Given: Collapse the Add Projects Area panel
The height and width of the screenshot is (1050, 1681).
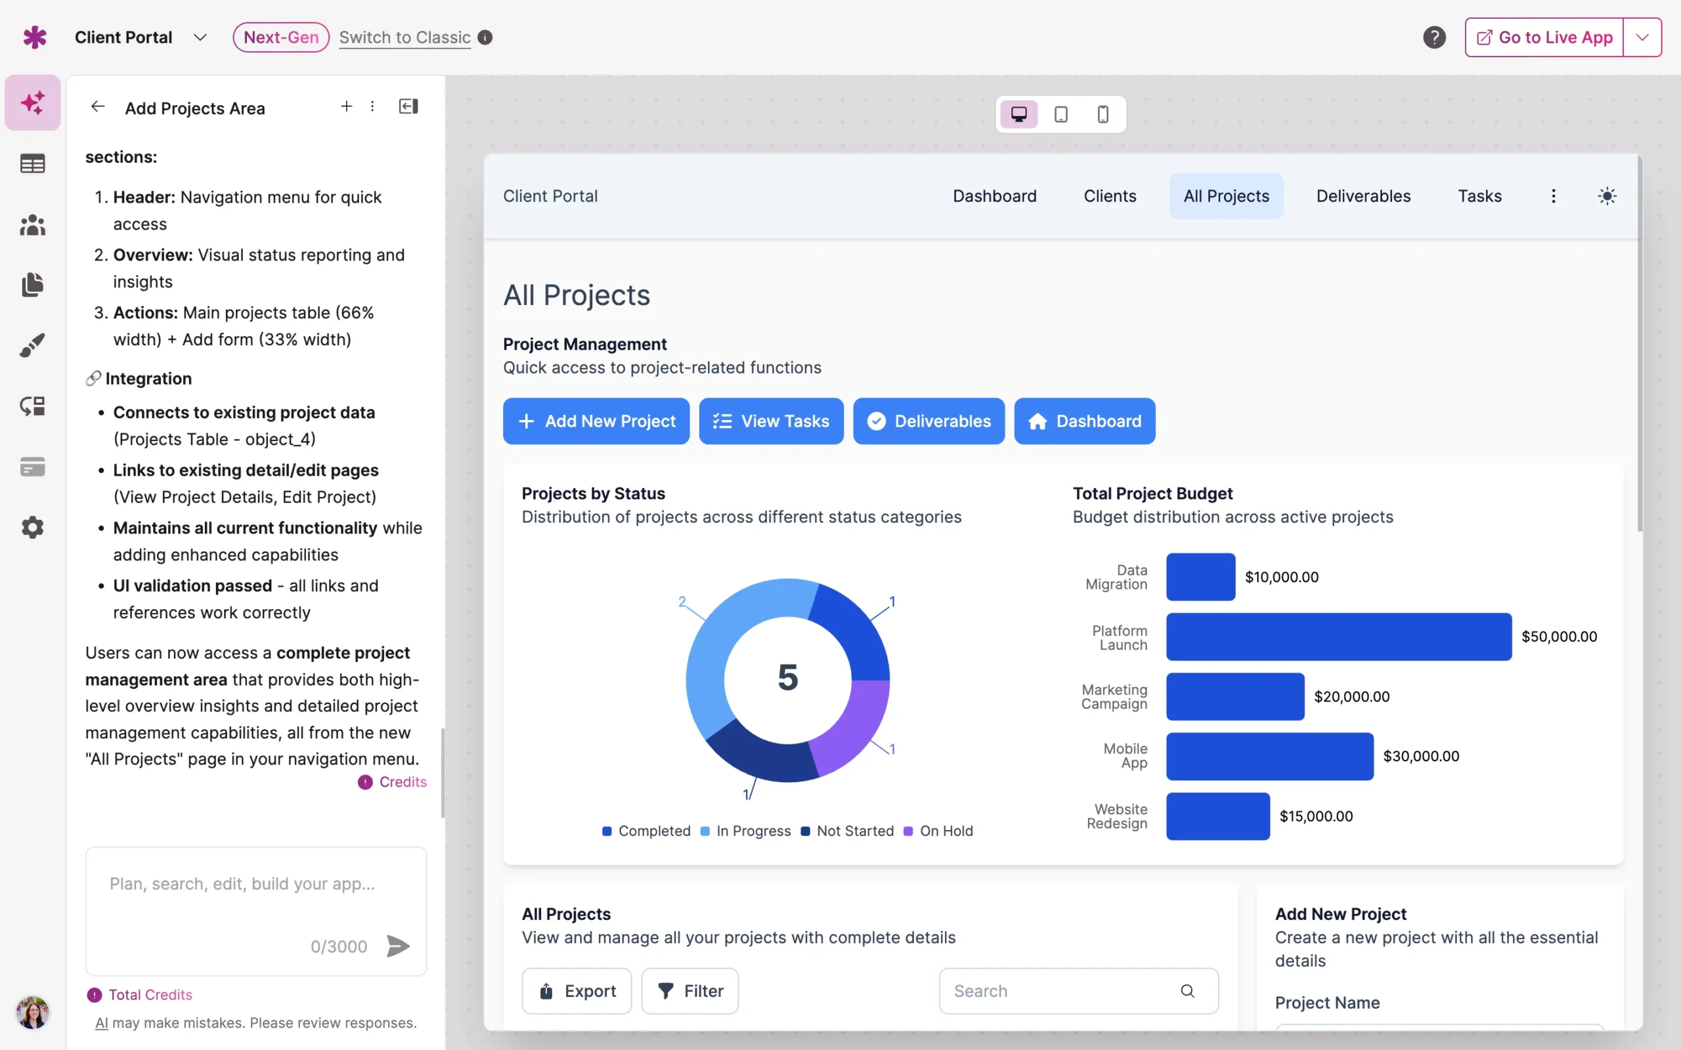Looking at the screenshot, I should tap(408, 106).
